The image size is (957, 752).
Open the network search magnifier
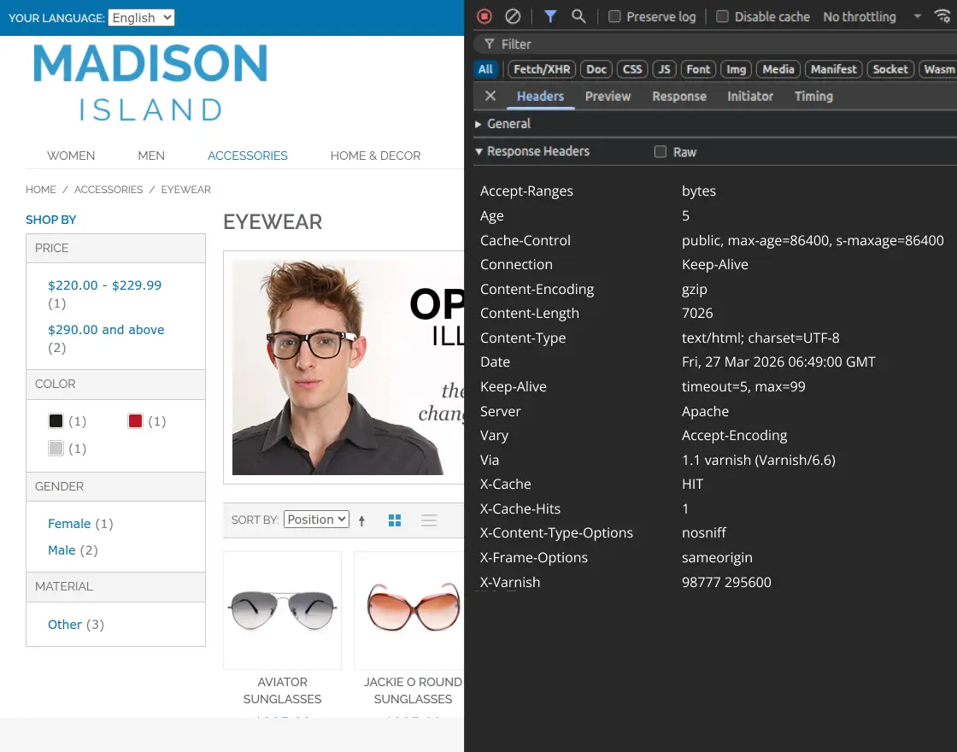(578, 16)
